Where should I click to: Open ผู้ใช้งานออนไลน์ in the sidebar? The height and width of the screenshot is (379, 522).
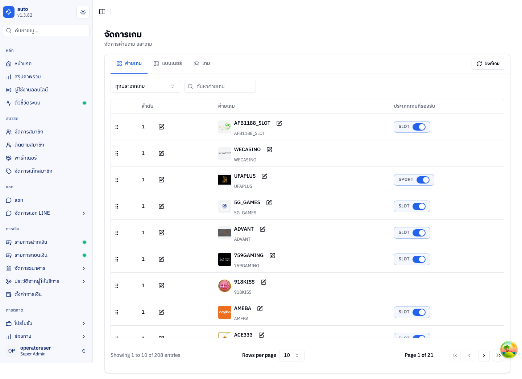pos(46,90)
